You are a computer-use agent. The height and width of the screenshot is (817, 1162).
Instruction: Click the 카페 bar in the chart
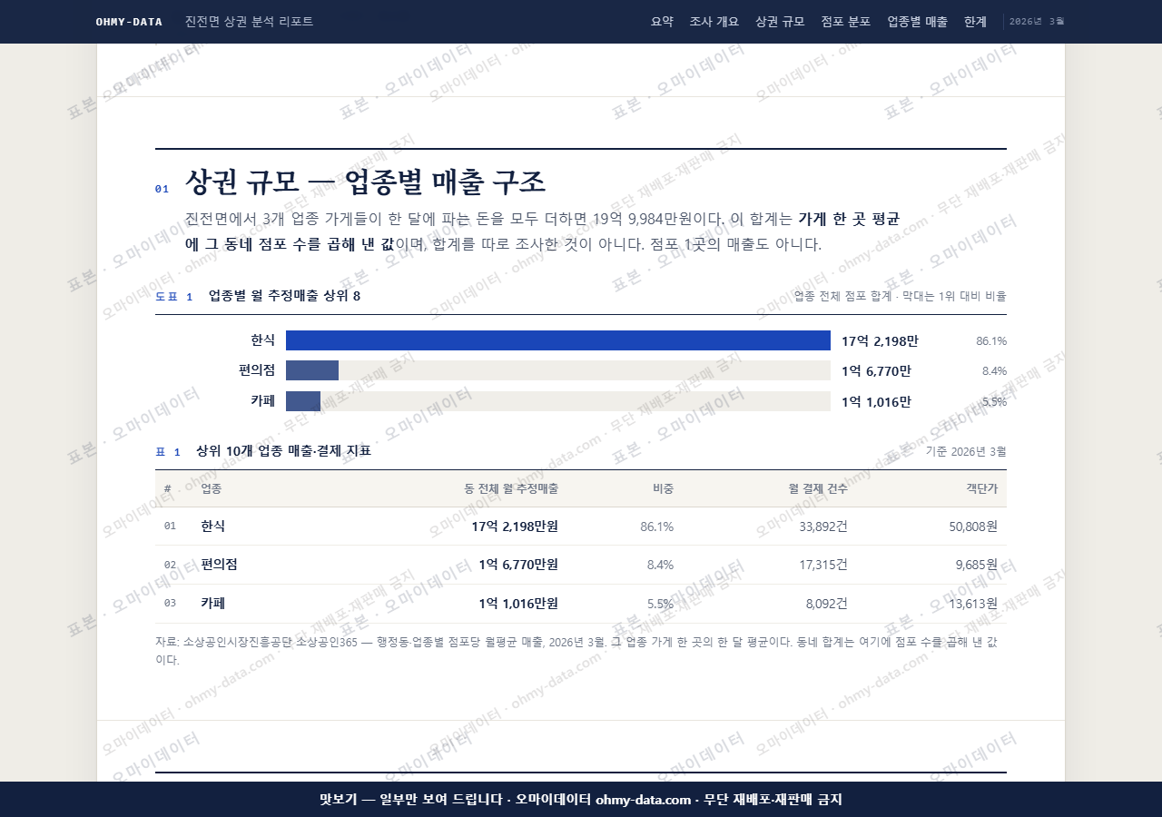click(x=303, y=401)
